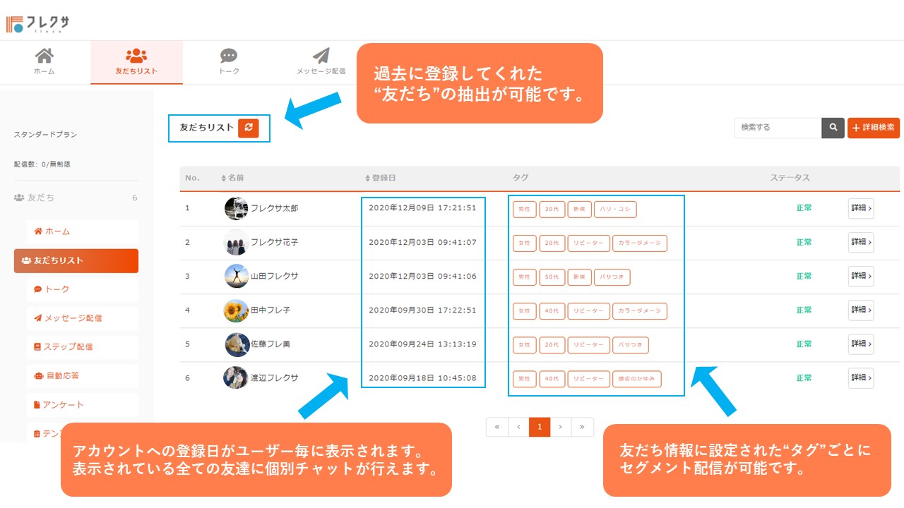904x508 pixels.
Task: Select the メッセージ配信 paper plane icon
Action: coord(321,55)
